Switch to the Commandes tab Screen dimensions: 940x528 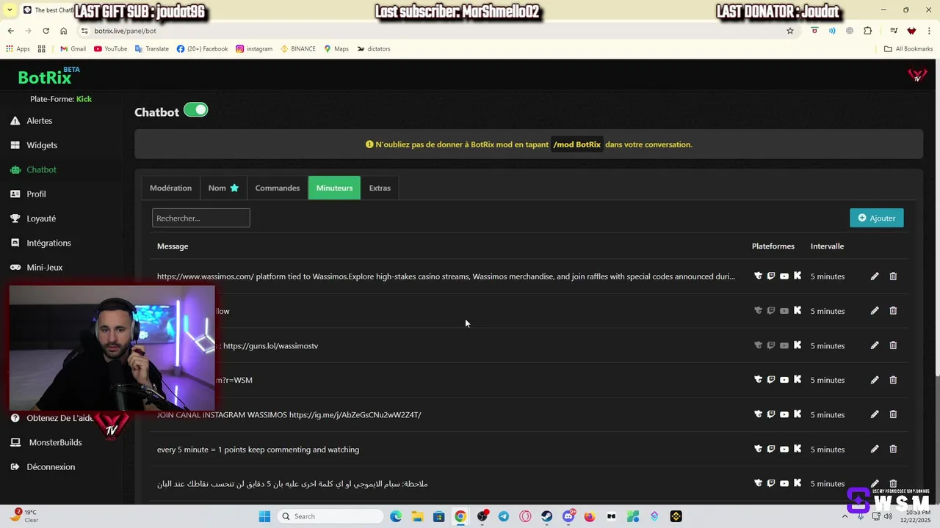coord(278,188)
